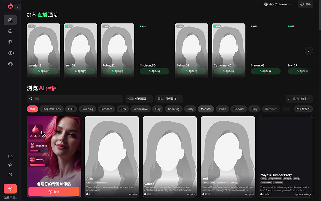Open the 性别 gender filter dropdown

(139, 99)
